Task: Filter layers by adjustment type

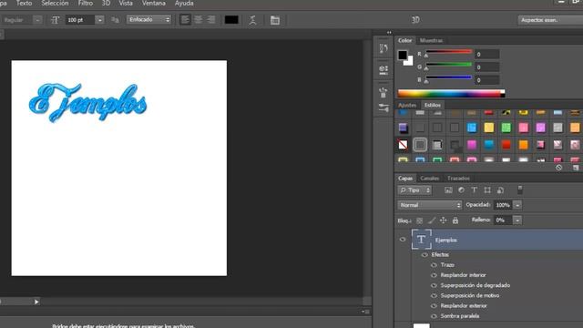Action: coord(461,190)
